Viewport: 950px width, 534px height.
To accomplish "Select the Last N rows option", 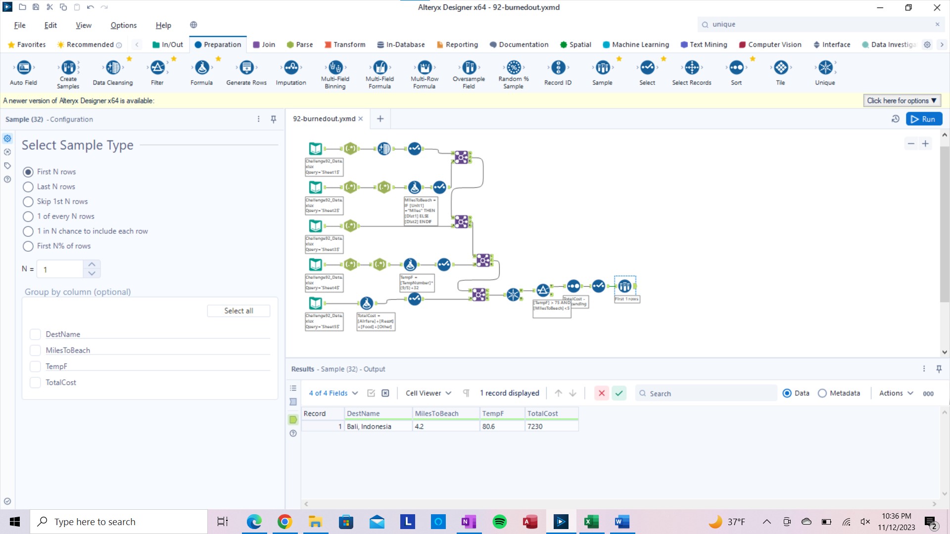I will pos(28,187).
